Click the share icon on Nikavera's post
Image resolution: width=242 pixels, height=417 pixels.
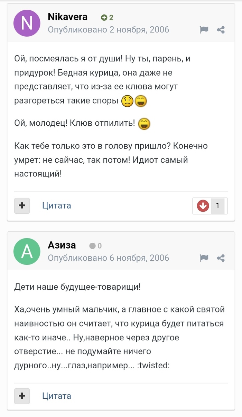click(x=221, y=30)
